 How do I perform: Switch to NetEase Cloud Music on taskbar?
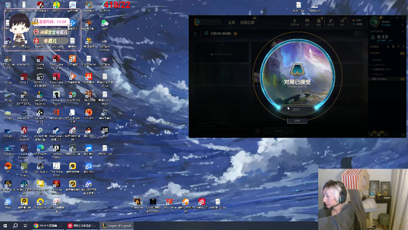(82, 225)
